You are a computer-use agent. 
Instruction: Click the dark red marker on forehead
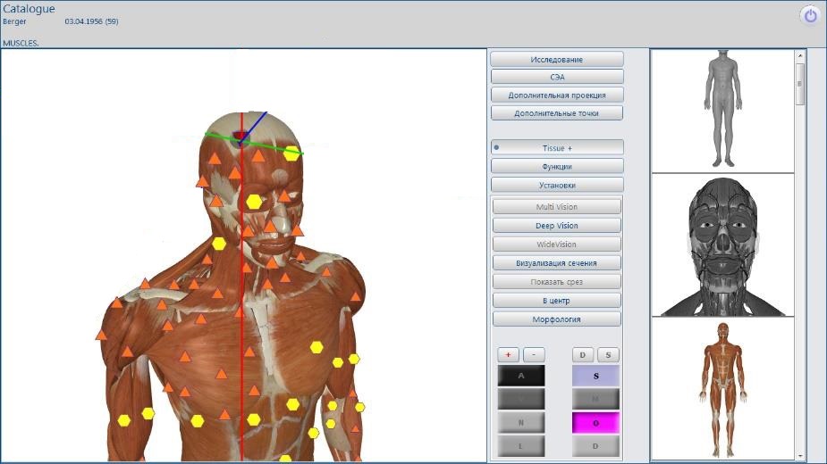point(240,137)
